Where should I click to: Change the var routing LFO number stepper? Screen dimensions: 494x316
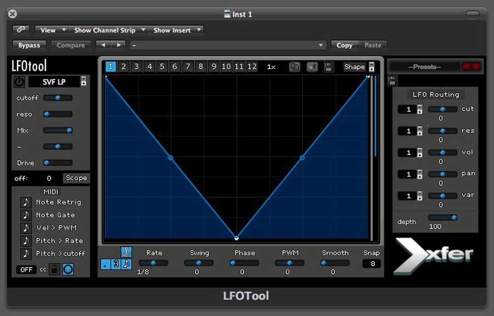pyautogui.click(x=420, y=196)
